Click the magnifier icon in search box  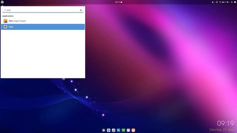tap(5, 10)
